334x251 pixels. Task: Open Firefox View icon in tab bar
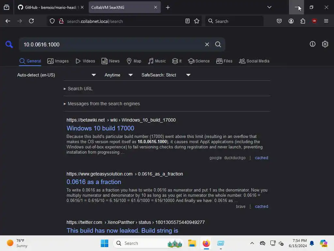[x=7, y=7]
